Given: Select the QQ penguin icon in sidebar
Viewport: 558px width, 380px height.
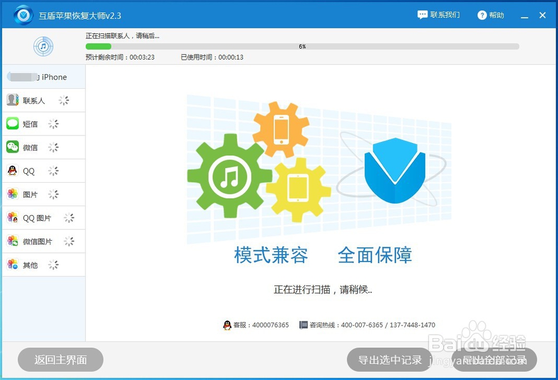Looking at the screenshot, I should coord(12,170).
